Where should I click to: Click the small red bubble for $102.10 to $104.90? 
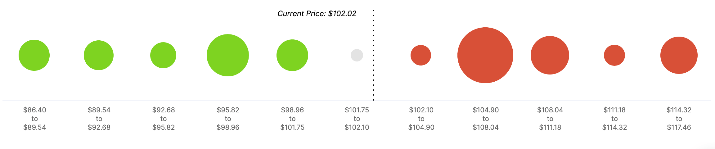421,55
